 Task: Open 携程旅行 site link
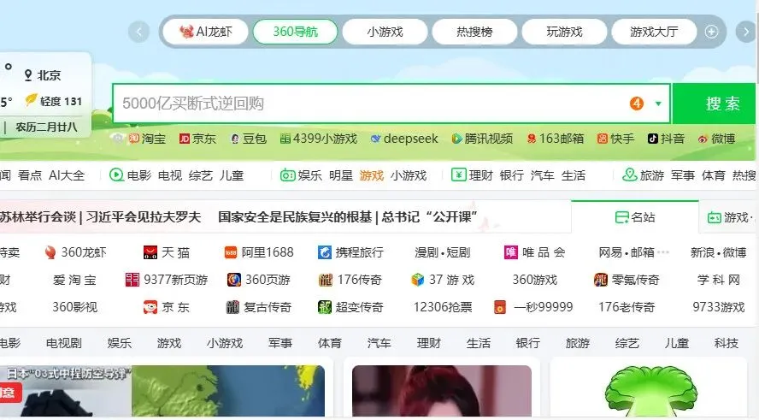tap(350, 252)
